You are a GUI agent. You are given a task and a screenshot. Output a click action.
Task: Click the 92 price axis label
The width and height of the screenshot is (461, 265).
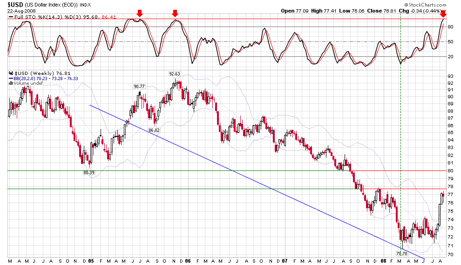(450, 83)
